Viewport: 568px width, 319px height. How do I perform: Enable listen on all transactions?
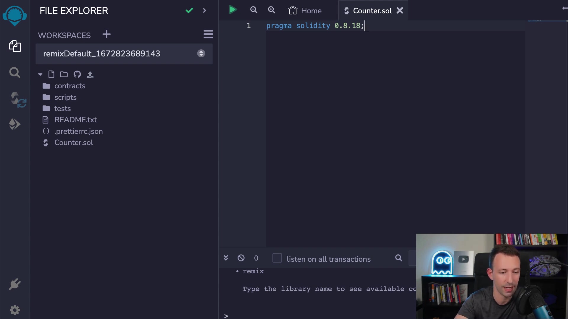pyautogui.click(x=277, y=258)
